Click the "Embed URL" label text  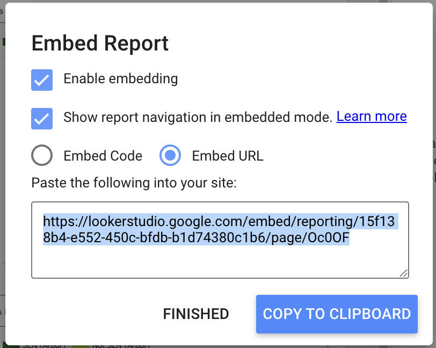[x=228, y=156]
